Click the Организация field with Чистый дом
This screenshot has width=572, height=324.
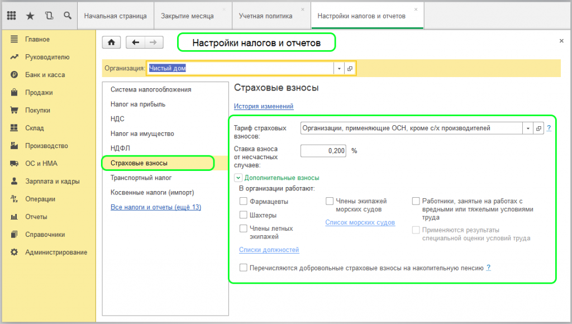(x=240, y=68)
